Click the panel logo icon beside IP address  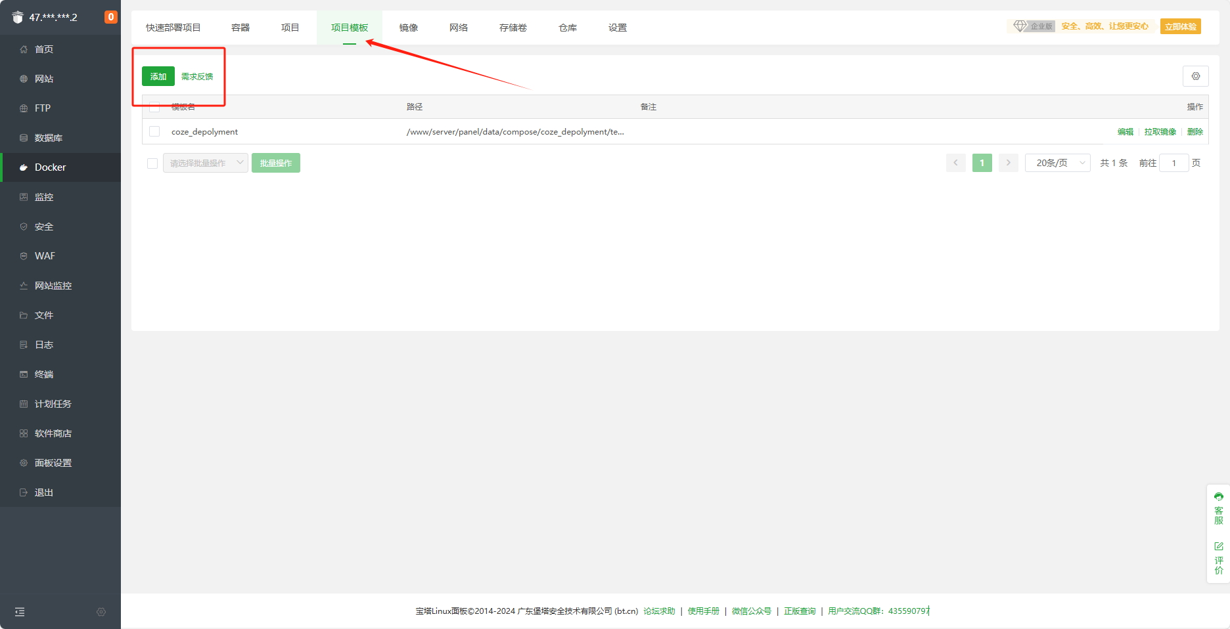coord(18,17)
